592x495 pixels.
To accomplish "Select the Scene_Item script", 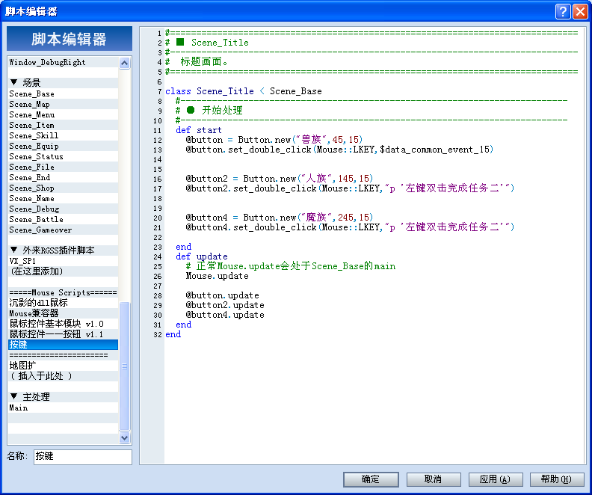I will point(63,125).
